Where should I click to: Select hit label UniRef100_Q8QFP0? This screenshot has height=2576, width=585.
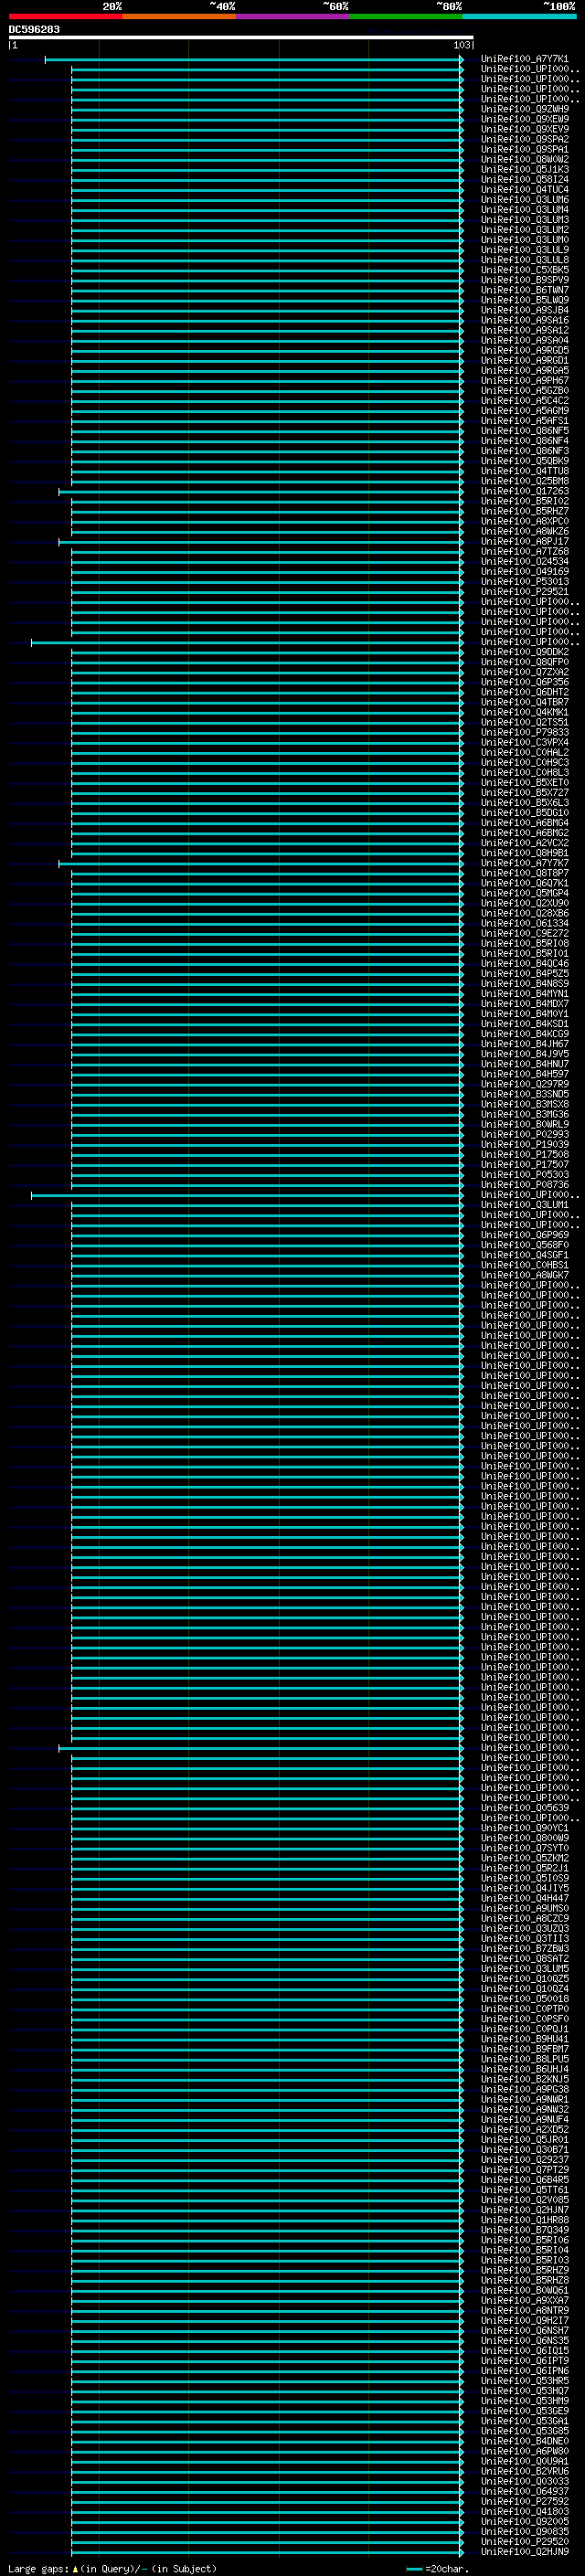click(525, 662)
